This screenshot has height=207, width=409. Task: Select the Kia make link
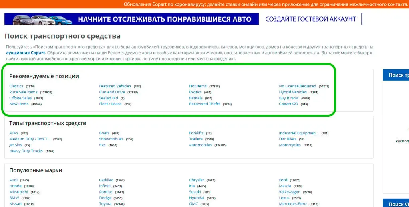(x=192, y=186)
